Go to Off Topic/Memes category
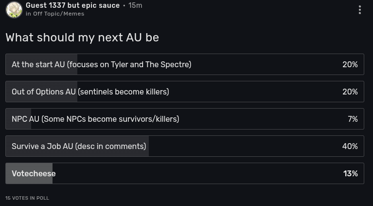Viewport: 373px width, 206px height. (58, 14)
